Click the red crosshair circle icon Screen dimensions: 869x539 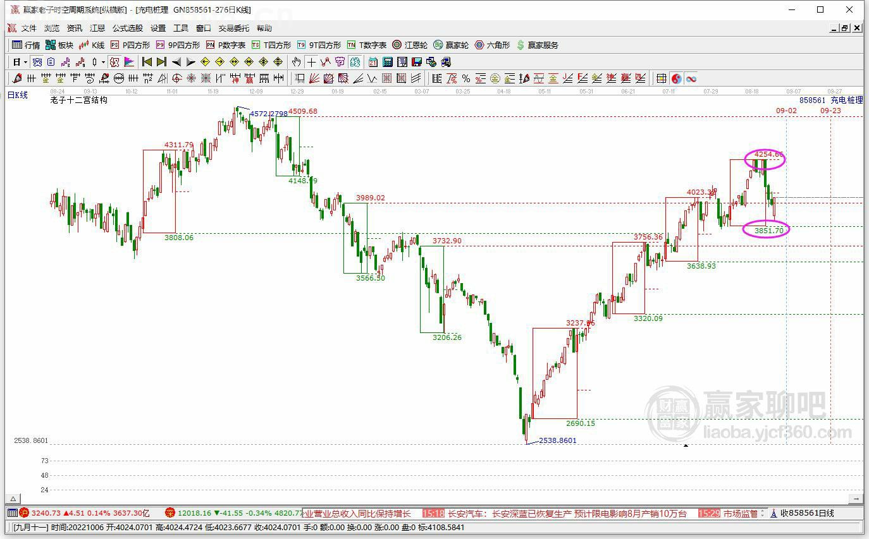click(x=177, y=78)
